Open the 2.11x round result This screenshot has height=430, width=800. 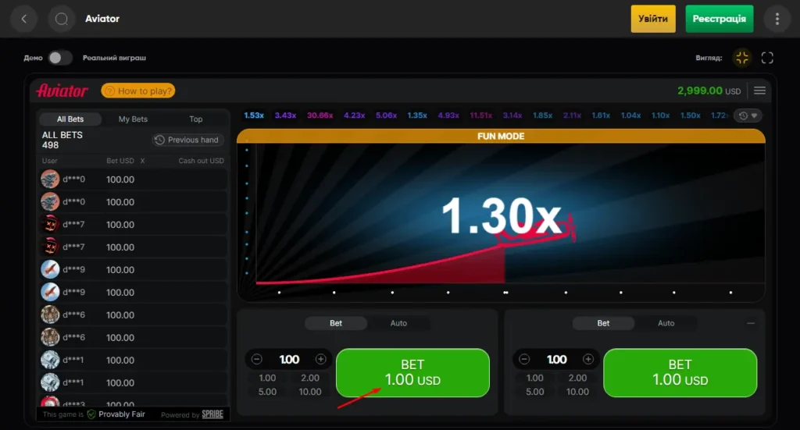[572, 115]
